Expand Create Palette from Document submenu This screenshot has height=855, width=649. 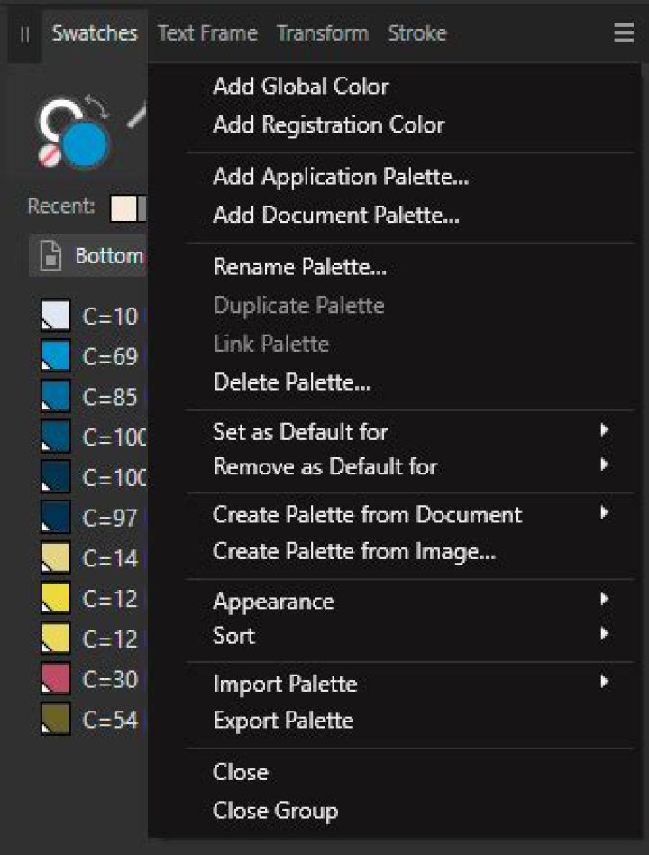pos(411,515)
